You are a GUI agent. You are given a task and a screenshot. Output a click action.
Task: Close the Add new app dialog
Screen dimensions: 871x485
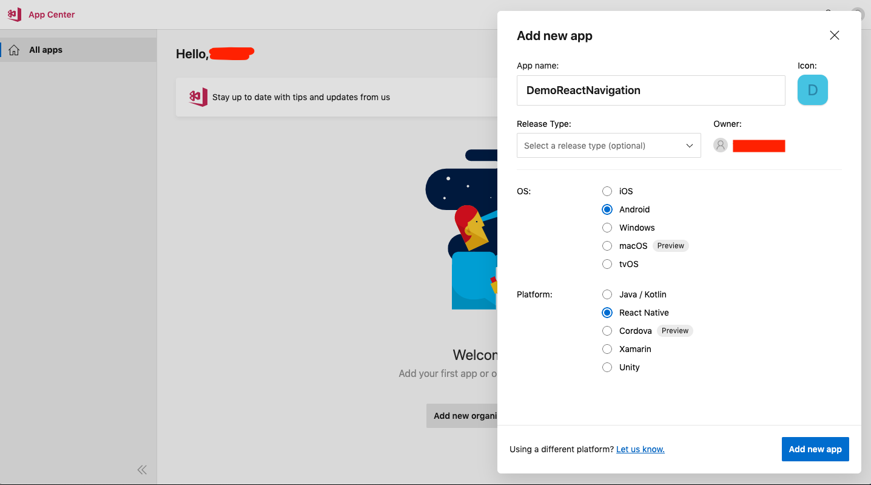point(835,35)
